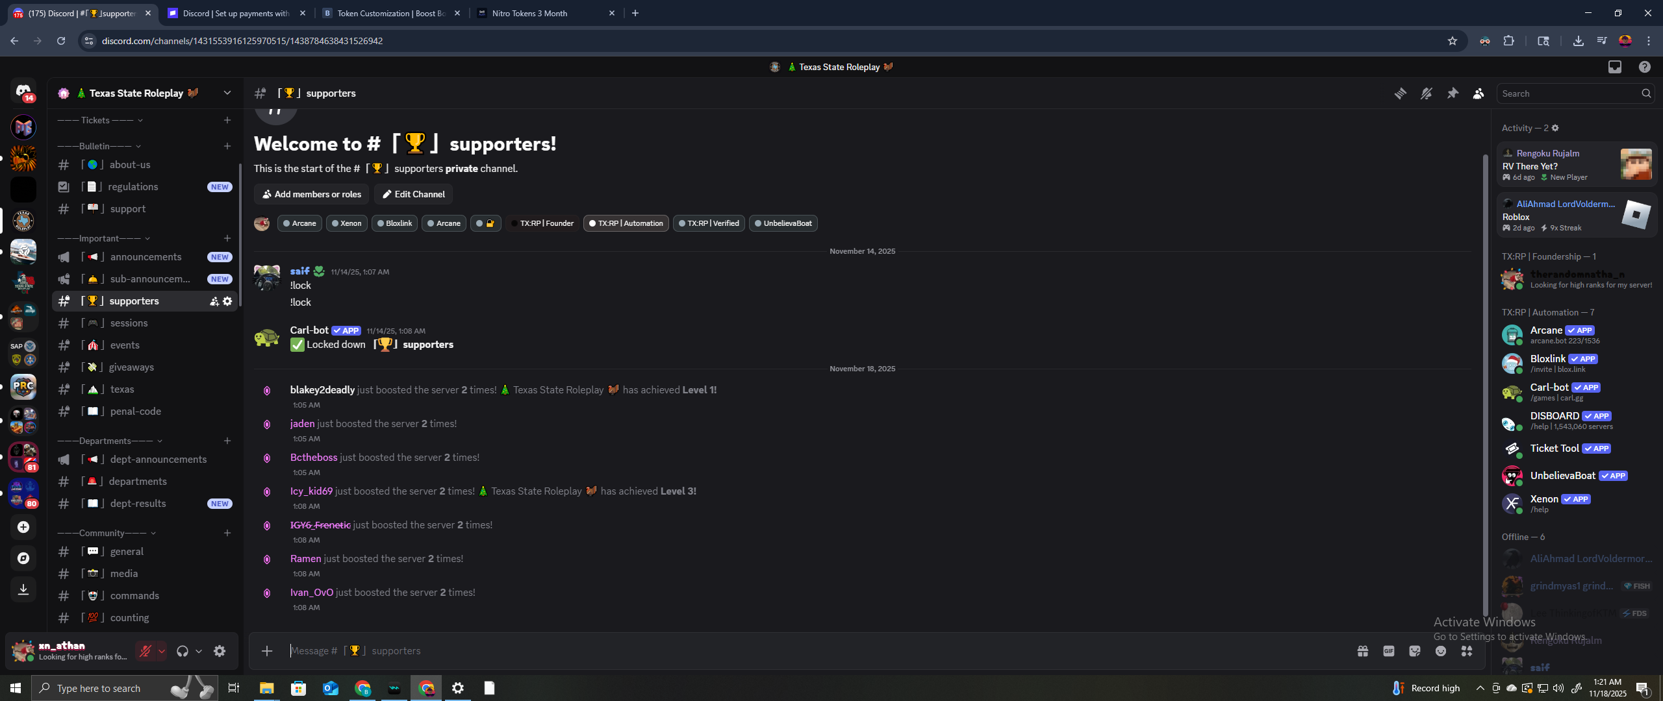This screenshot has height=701, width=1663.
Task: Toggle notification settings bell for channel
Action: pos(1426,93)
